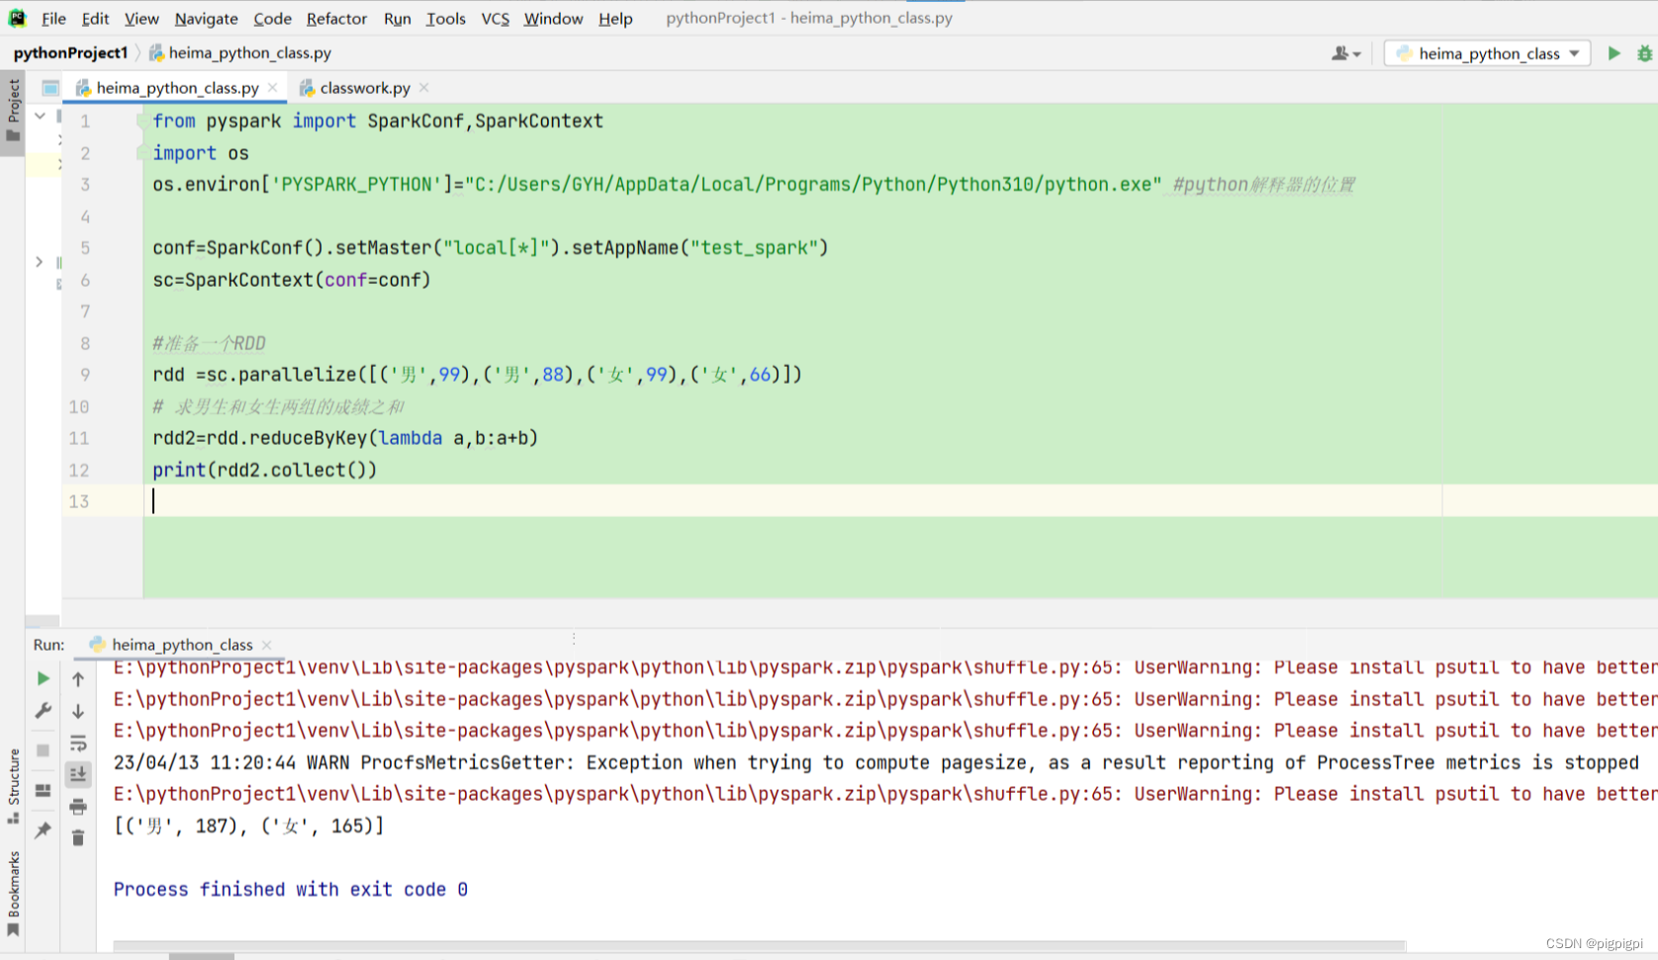The height and width of the screenshot is (960, 1658).
Task: Open the Code menu
Action: pos(272,18)
